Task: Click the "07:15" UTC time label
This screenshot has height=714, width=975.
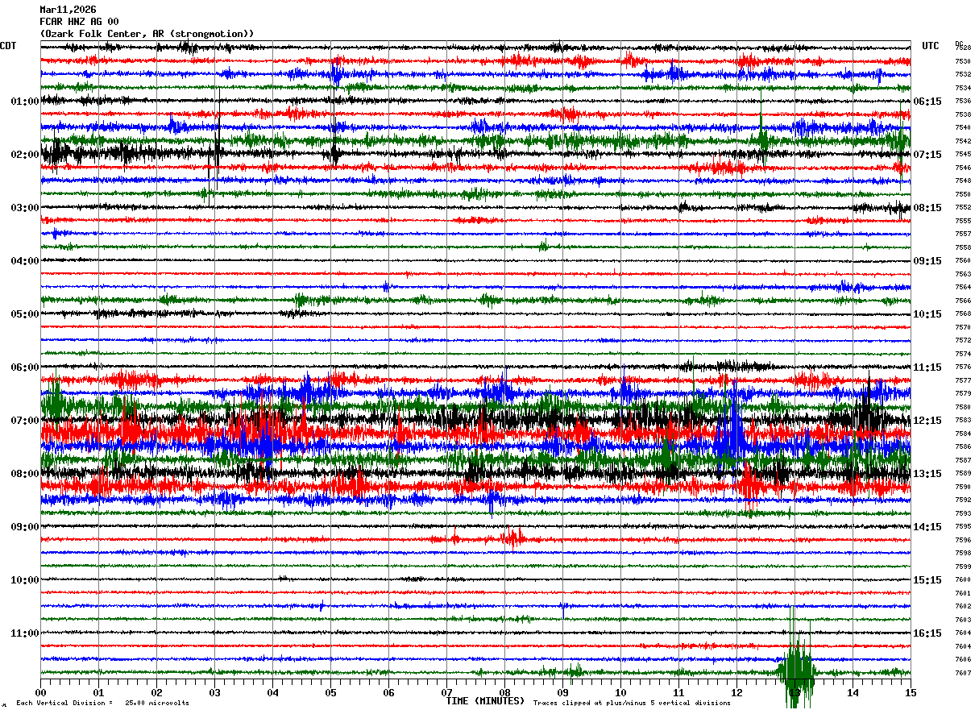Action: (927, 155)
